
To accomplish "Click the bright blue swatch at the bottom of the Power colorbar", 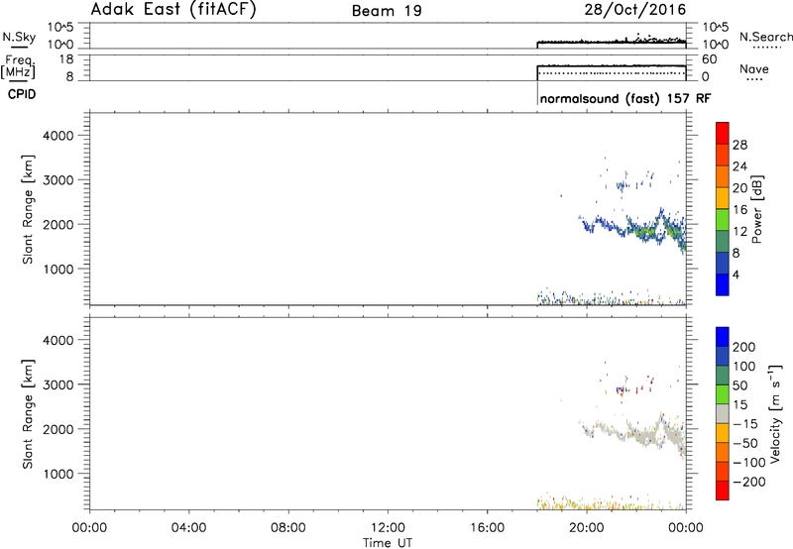I will pyautogui.click(x=723, y=284).
